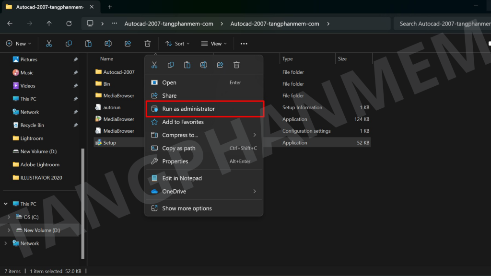The image size is (491, 276).
Task: Click the toolbar Paste icon
Action: coord(88,44)
